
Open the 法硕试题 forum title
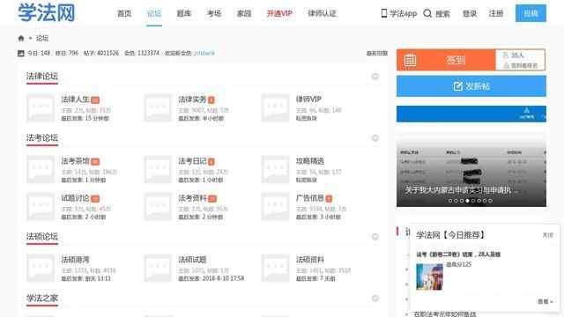[192, 260]
